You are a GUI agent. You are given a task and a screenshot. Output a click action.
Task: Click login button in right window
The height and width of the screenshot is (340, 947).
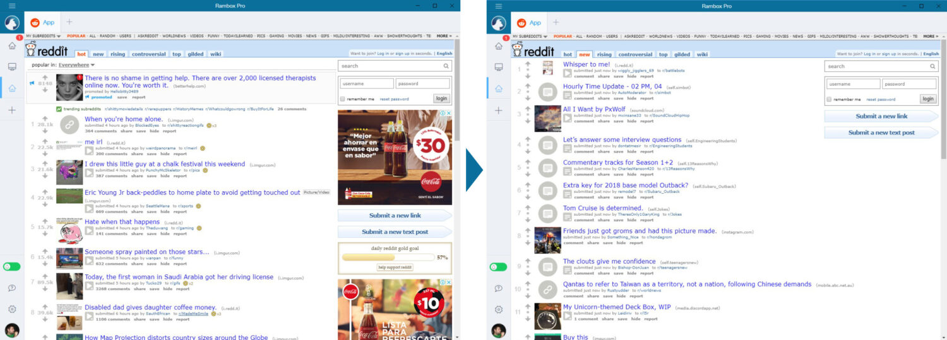pos(928,98)
